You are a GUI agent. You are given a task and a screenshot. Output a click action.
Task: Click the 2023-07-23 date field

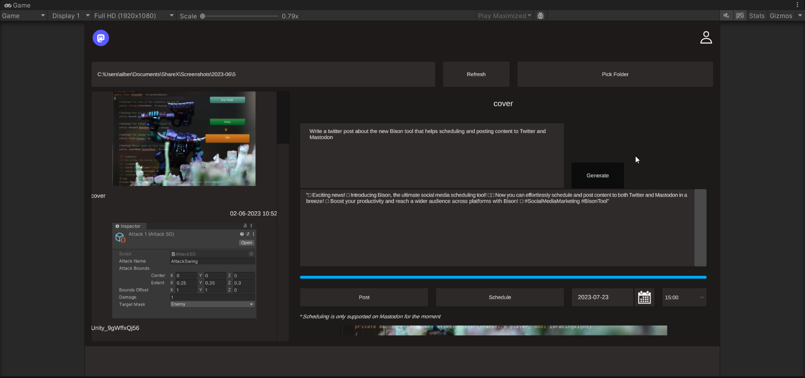click(602, 297)
